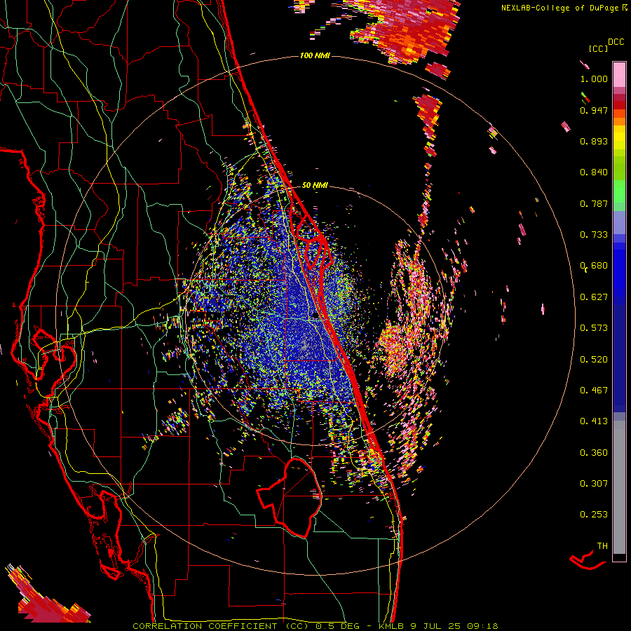Click the [CC] units label
Image resolution: width=631 pixels, height=631 pixels.
[x=599, y=48]
